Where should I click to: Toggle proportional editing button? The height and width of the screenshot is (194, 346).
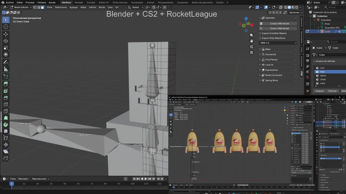point(165,7)
